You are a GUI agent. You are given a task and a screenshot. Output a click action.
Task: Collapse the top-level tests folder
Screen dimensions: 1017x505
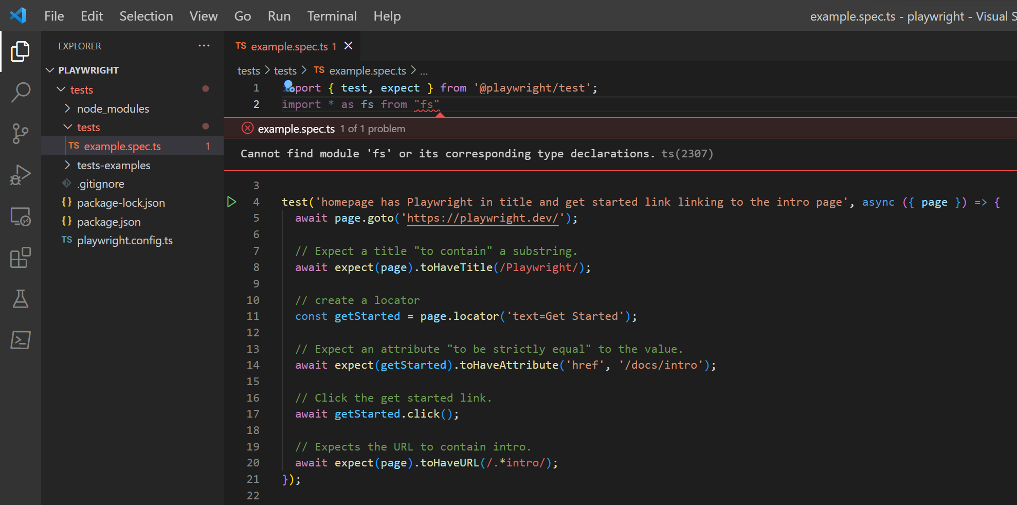point(61,89)
